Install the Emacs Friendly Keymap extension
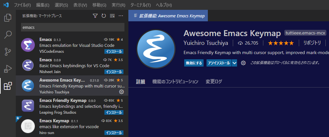This screenshot has width=329, height=137. click(x=114, y=112)
